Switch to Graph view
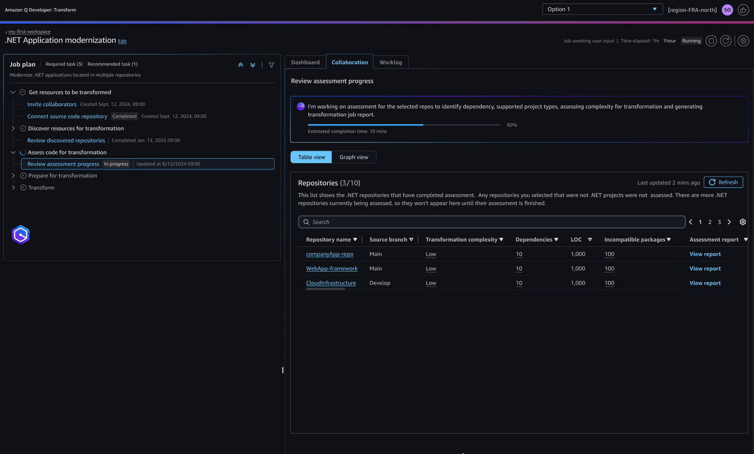The image size is (754, 454). pyautogui.click(x=354, y=156)
